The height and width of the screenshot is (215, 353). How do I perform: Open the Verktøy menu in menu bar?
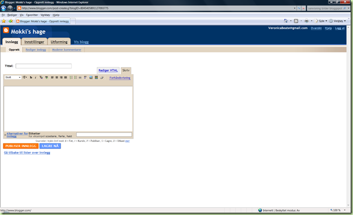[45, 15]
